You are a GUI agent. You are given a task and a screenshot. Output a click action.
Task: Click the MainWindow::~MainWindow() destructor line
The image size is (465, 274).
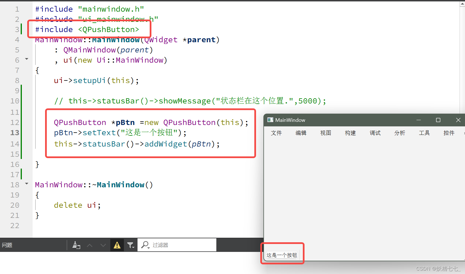click(x=94, y=185)
